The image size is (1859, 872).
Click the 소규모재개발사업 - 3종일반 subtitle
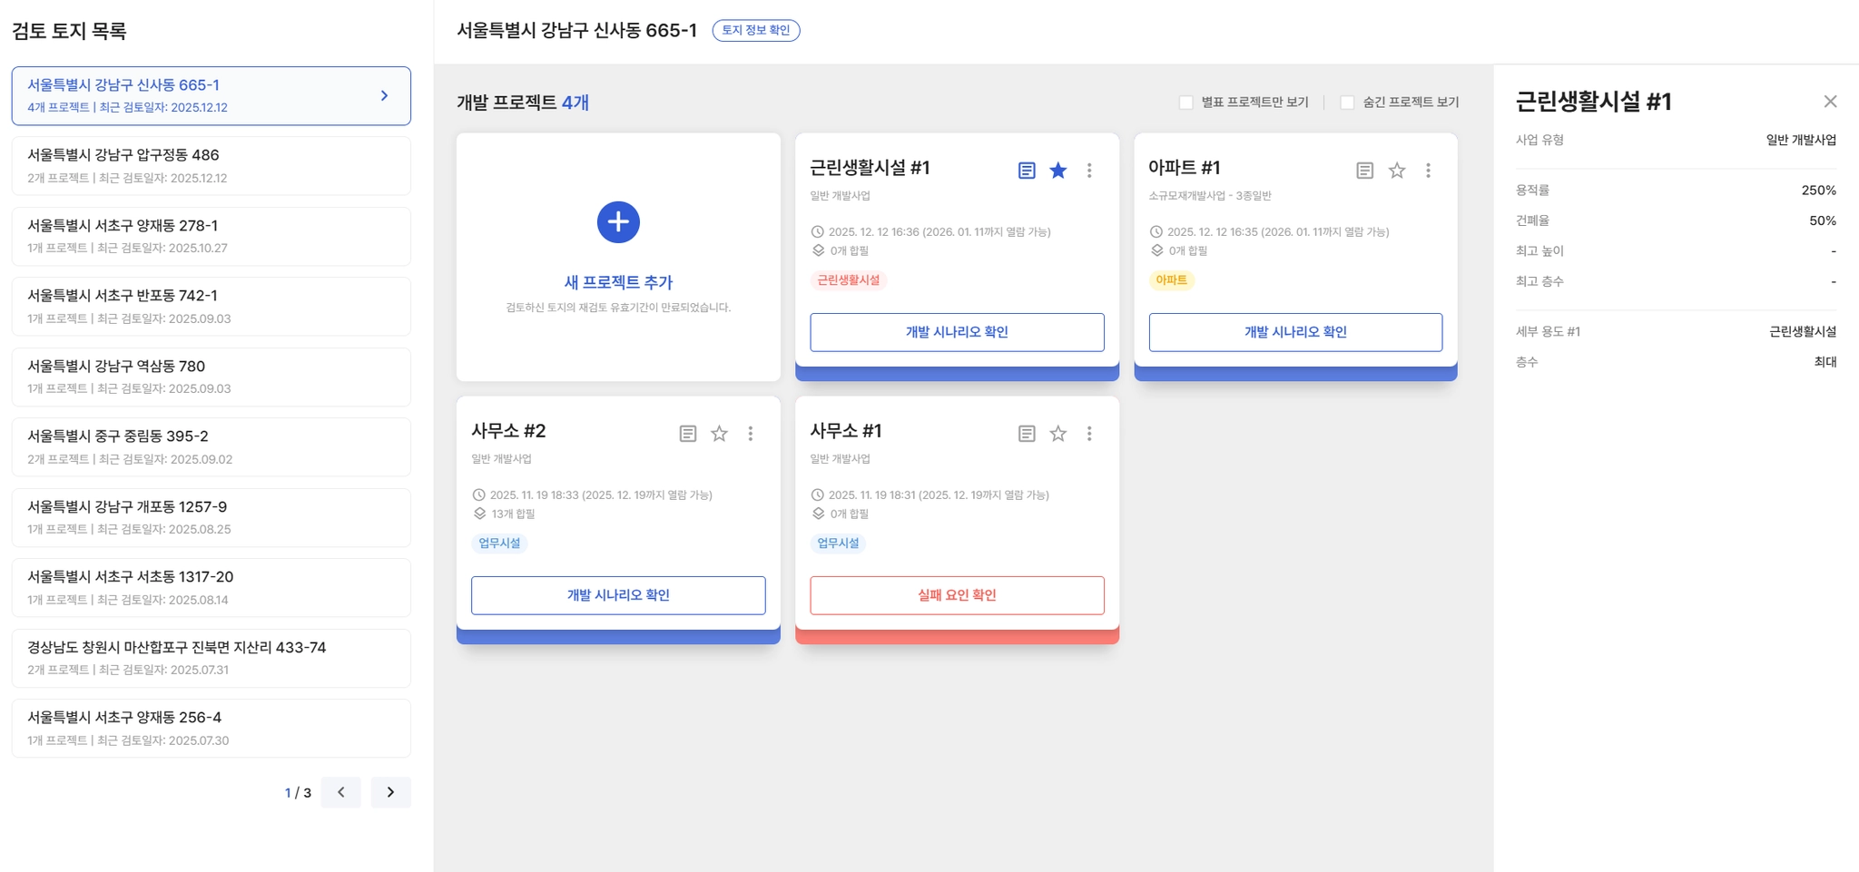coord(1210,196)
